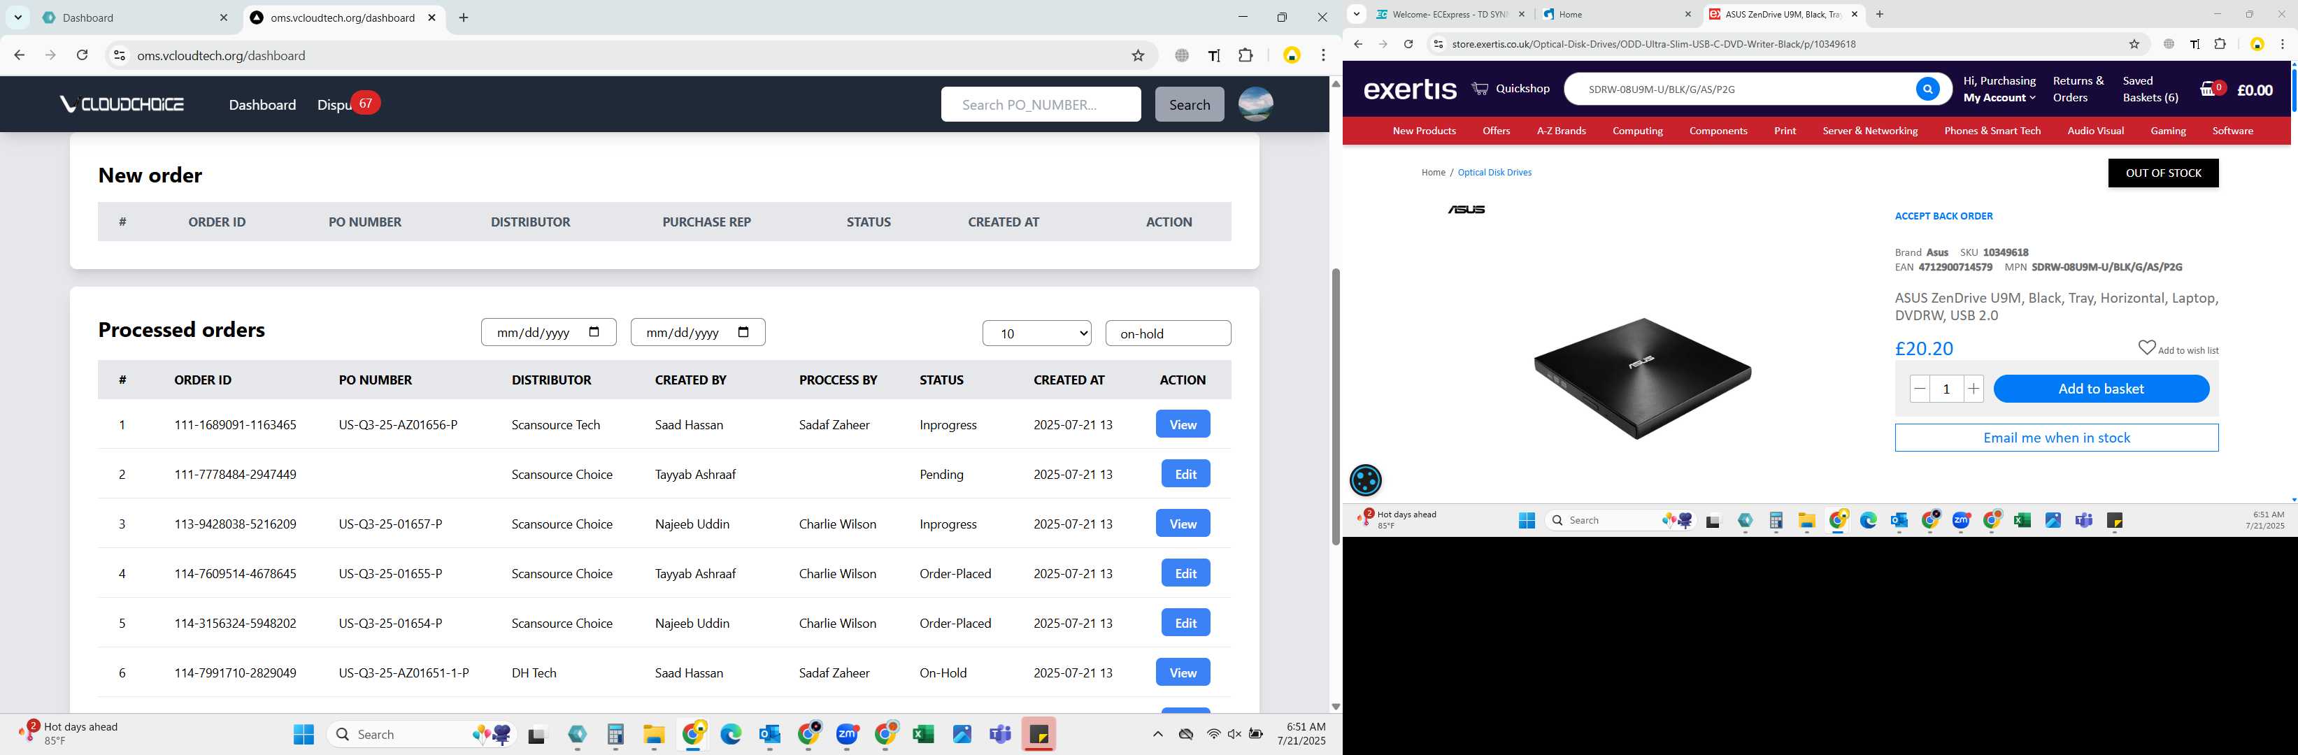Bookmark the Exertis page with star icon
The image size is (2298, 755).
coord(2134,43)
